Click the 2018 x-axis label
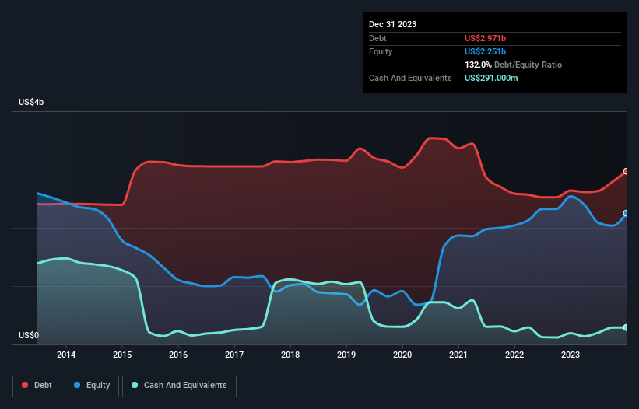 (x=290, y=355)
